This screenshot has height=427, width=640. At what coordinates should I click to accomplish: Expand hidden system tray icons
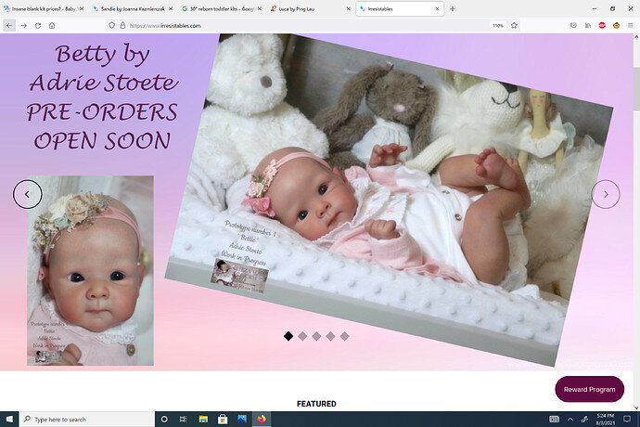[x=570, y=420]
